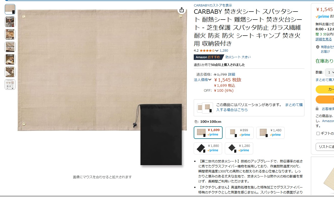334x197 pixels.
Task: Open the star rating popover chevron
Action: (217, 51)
